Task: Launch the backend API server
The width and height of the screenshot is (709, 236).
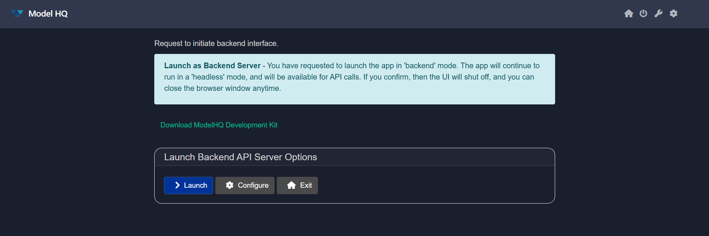Action: pyautogui.click(x=189, y=185)
